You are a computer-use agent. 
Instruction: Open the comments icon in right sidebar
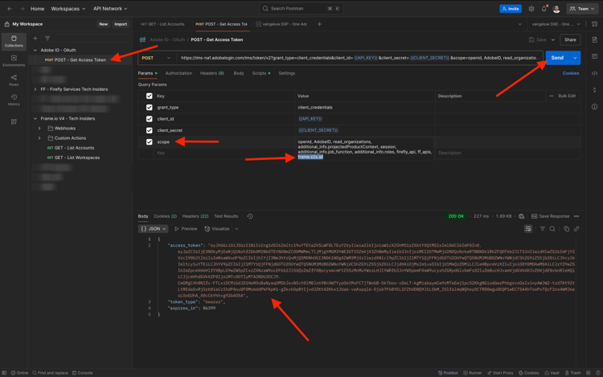click(594, 56)
